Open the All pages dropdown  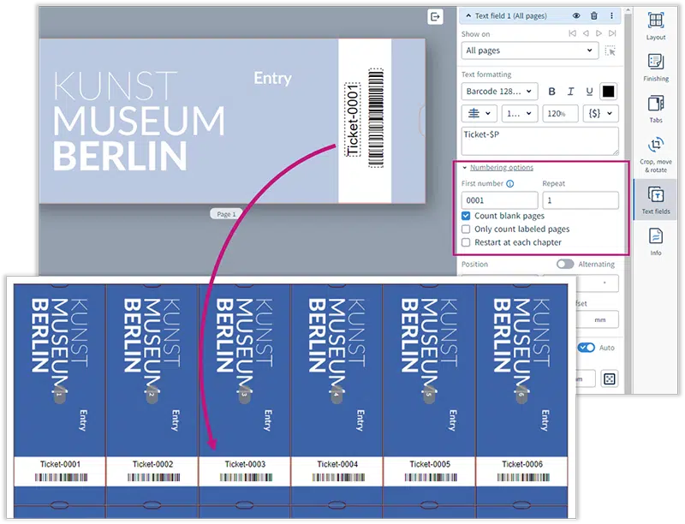point(530,51)
